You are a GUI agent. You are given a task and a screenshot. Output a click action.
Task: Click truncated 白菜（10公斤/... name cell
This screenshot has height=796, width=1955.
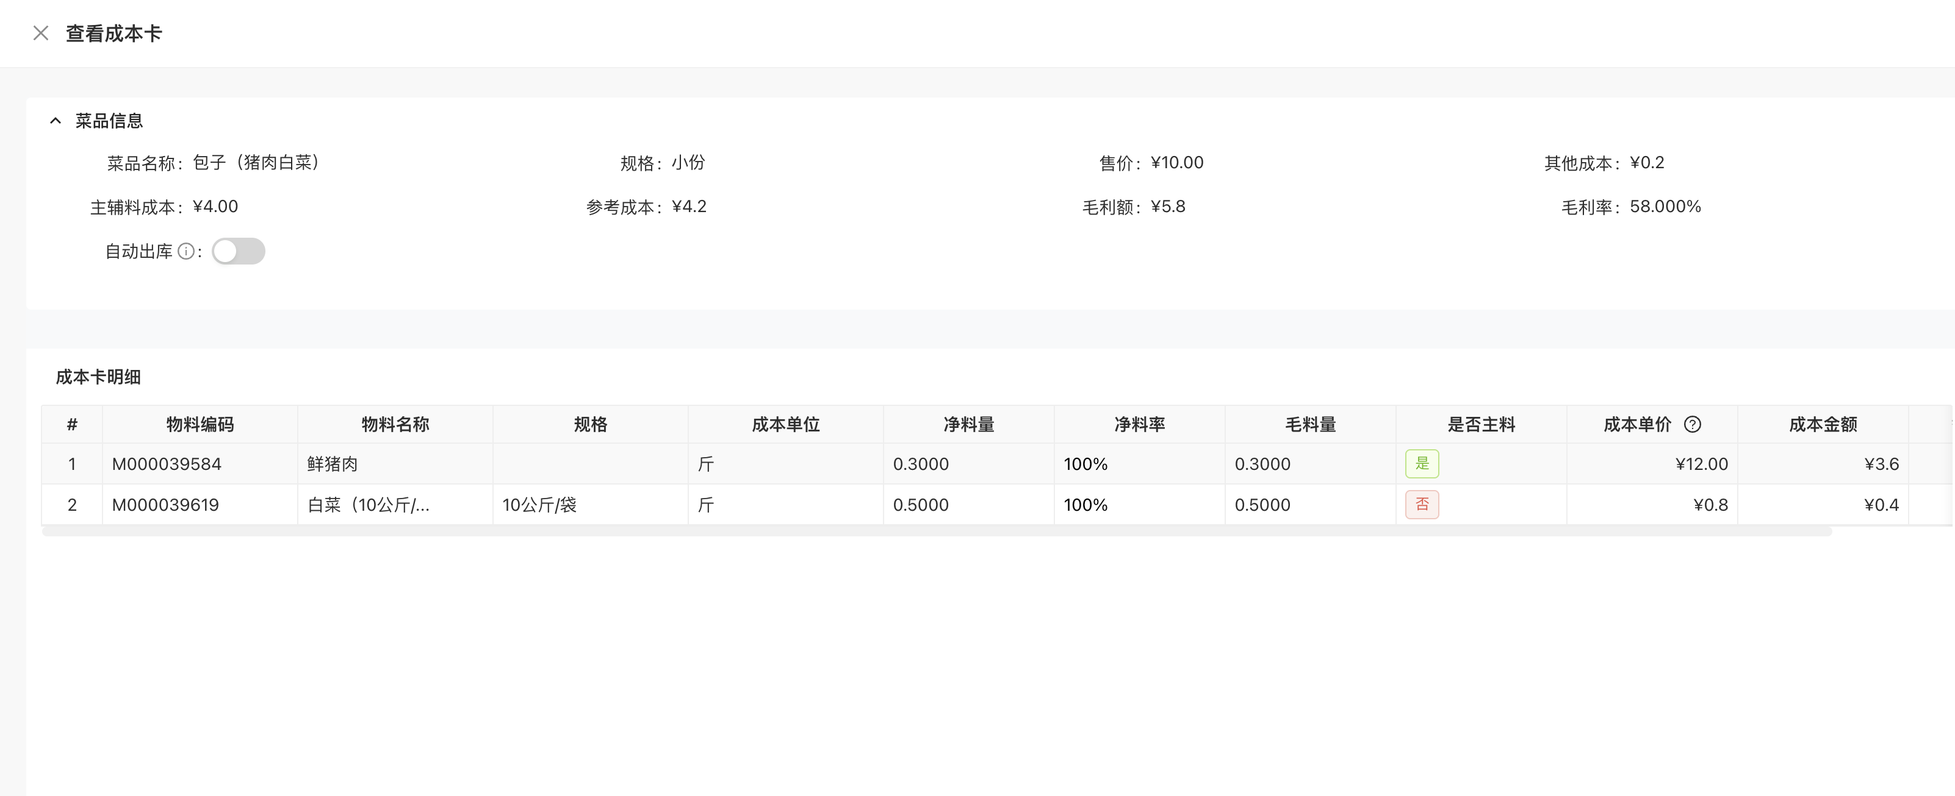pos(369,505)
